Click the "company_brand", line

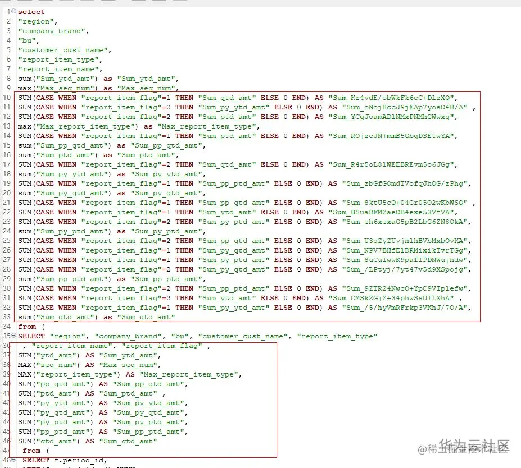[53, 31]
